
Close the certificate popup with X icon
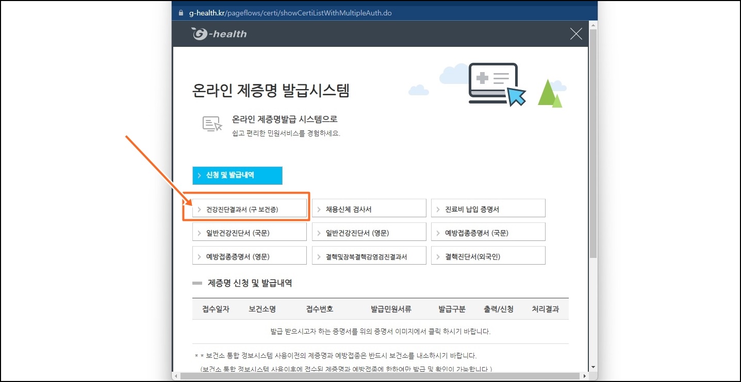pyautogui.click(x=576, y=34)
